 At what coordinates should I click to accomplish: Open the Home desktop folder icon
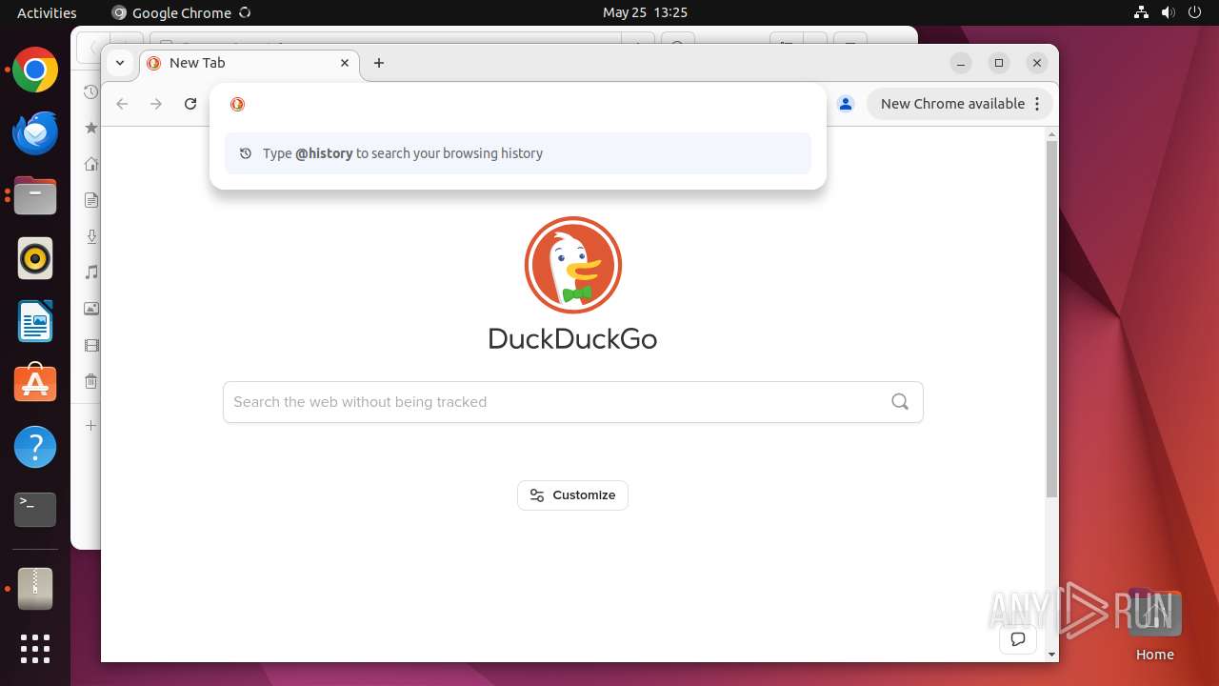(x=1154, y=624)
